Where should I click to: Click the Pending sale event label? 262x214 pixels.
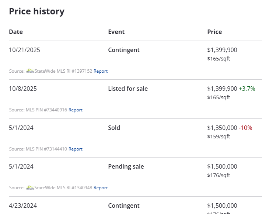pos(126,166)
